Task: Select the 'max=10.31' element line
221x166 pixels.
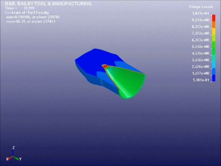Action: pyautogui.click(x=31, y=21)
